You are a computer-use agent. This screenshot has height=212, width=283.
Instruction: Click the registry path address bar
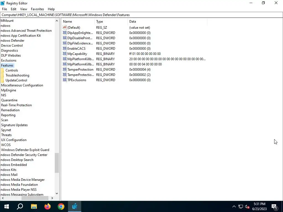(x=141, y=15)
